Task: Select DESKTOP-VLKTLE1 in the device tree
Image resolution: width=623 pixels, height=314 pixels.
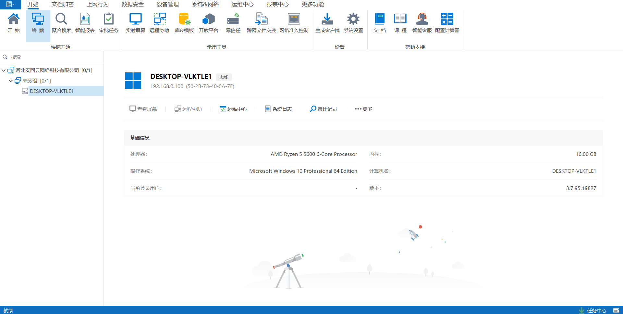Action: [x=52, y=91]
